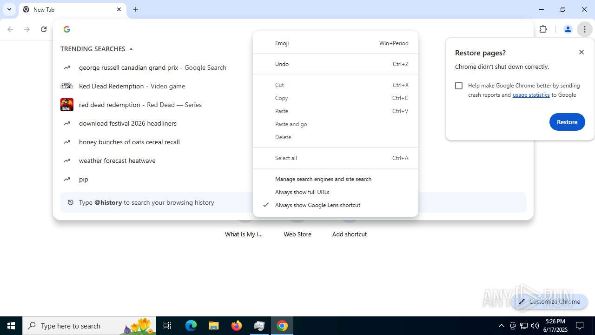Open the Extensions puzzle icon

coord(543,29)
